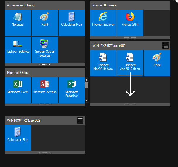Launch Microsoft Excel
Screen dimensions: 178x167
[x=18, y=90]
